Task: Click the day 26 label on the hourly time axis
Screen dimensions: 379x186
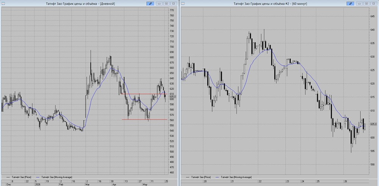Action: pos(346,181)
